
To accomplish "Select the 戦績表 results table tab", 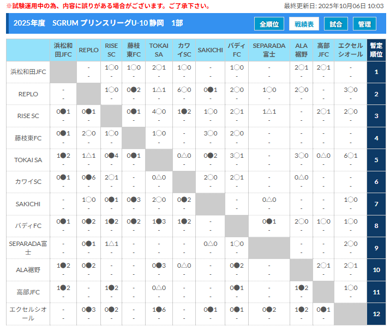I will point(304,24).
